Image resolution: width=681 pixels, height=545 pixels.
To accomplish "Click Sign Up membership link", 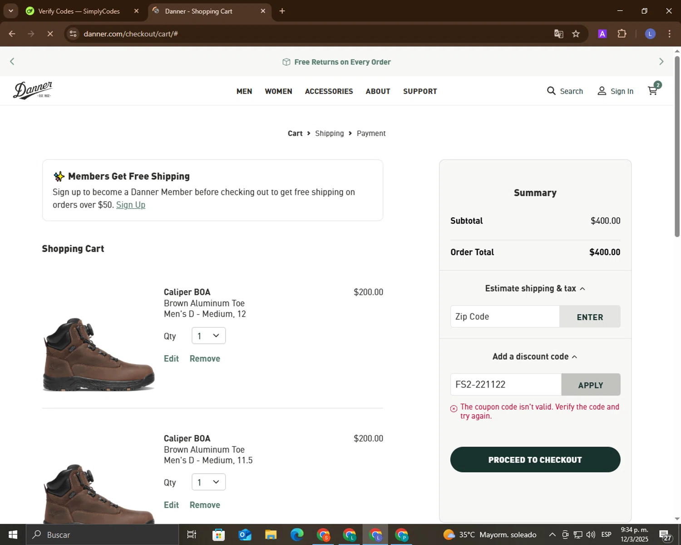I will pyautogui.click(x=131, y=205).
